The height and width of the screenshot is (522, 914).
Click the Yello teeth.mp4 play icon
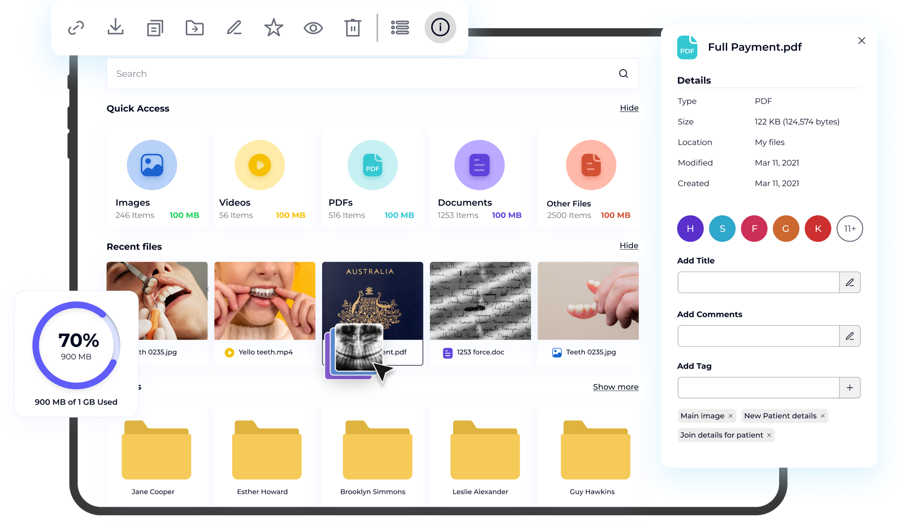[x=229, y=352]
